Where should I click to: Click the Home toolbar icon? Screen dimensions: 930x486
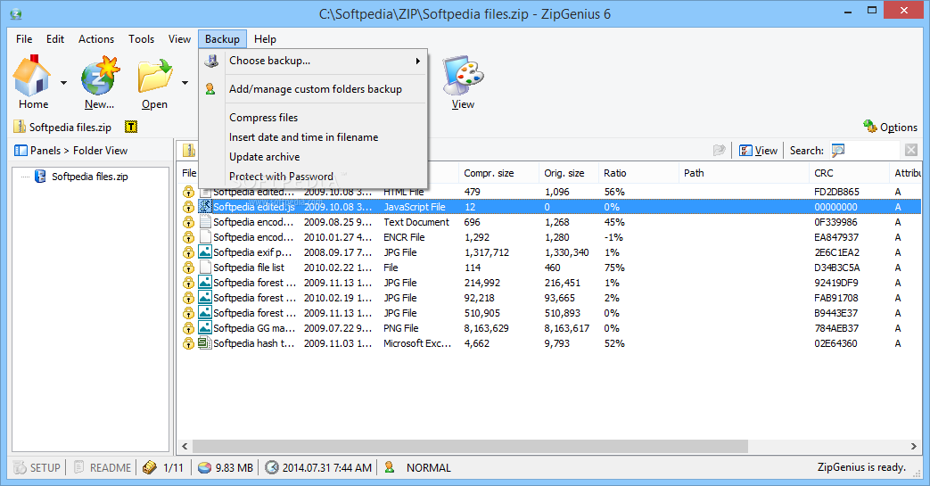coord(32,76)
